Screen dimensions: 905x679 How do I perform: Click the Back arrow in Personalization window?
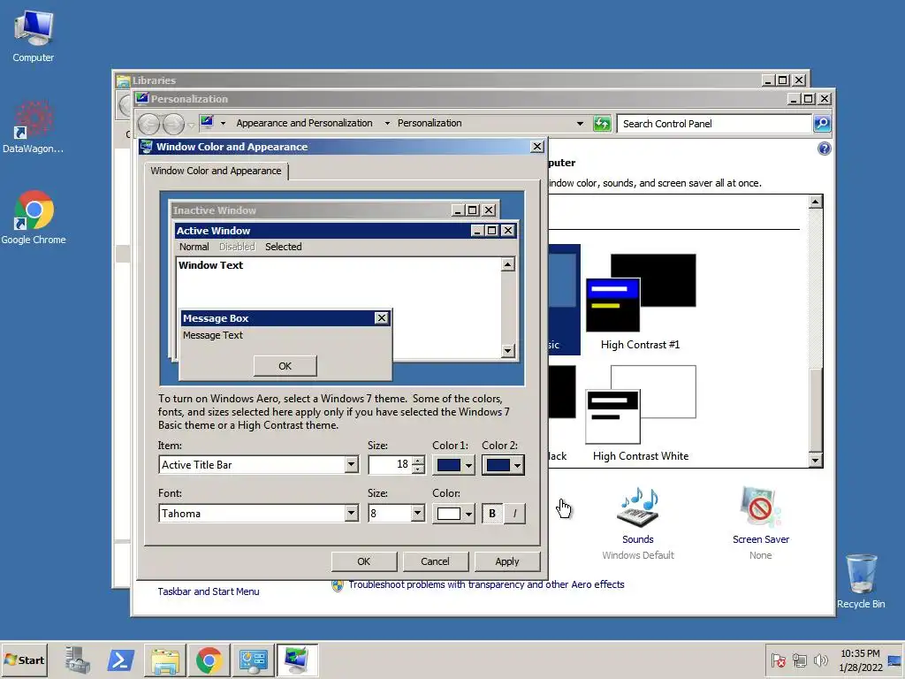tap(148, 124)
